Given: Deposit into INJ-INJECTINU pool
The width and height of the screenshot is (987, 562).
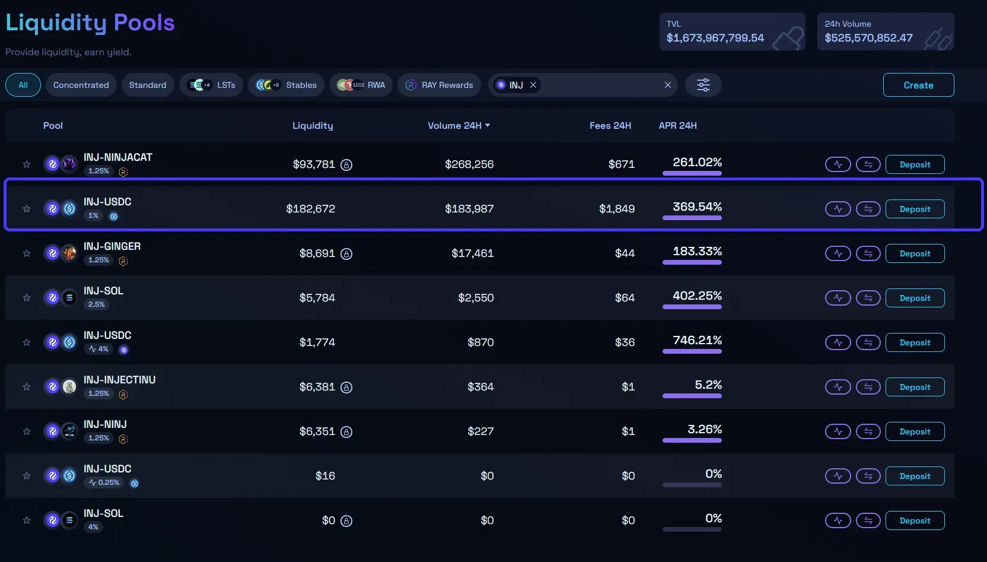Looking at the screenshot, I should (915, 387).
